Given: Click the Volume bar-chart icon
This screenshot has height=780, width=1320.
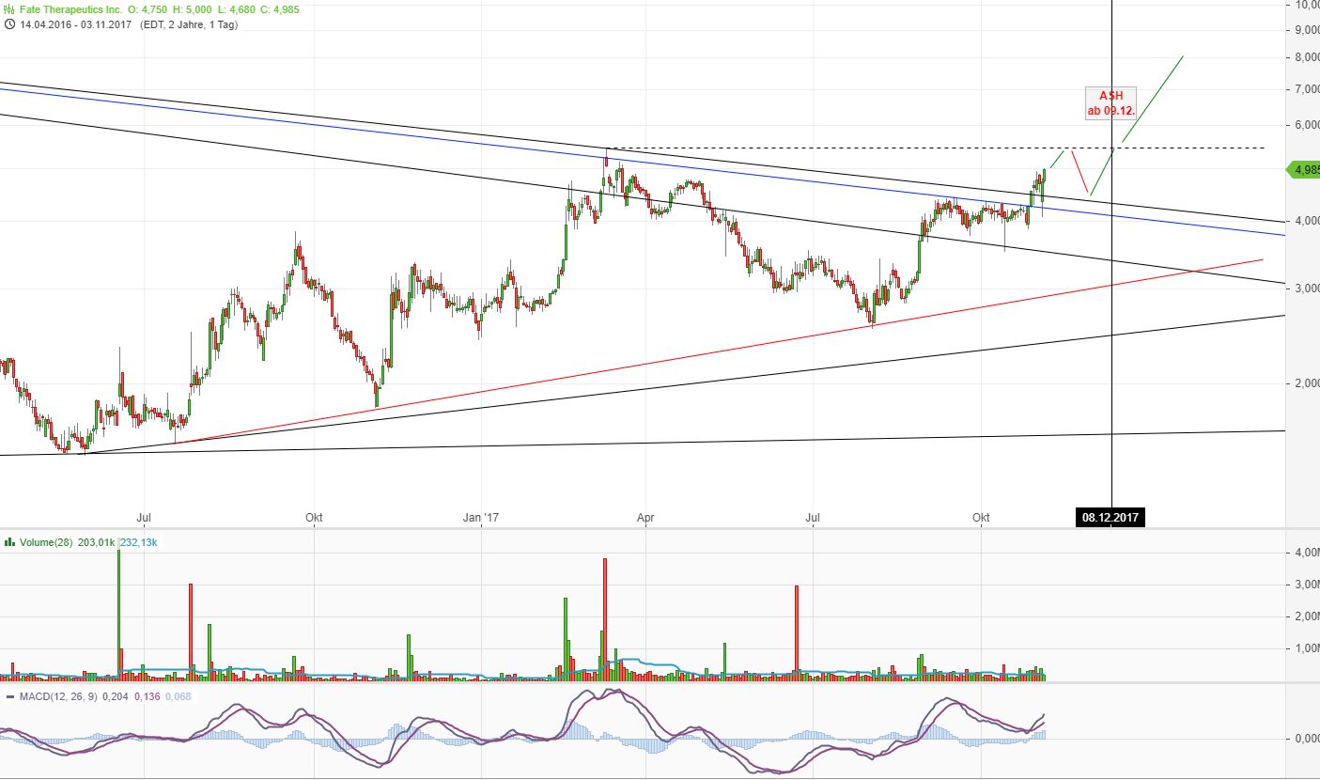Looking at the screenshot, I should click(9, 542).
